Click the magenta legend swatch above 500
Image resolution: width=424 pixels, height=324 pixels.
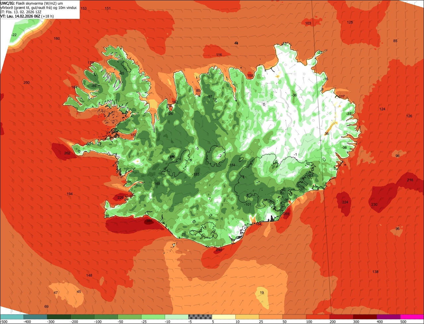pos(412,317)
